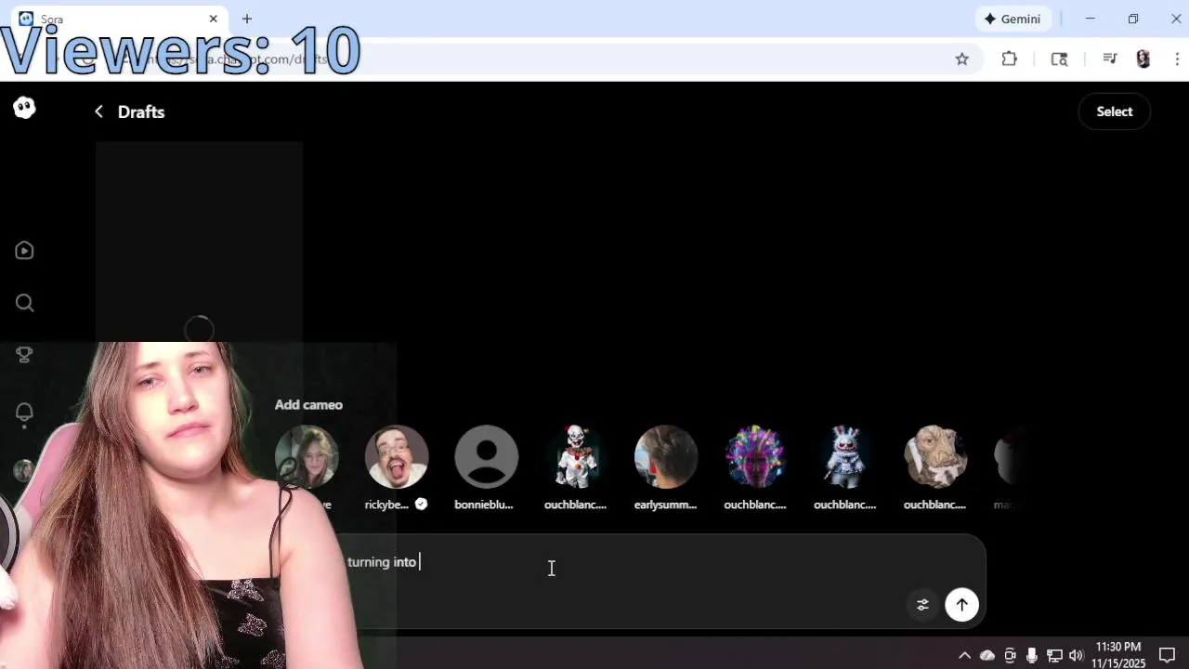Open volume speaker tray icon
Viewport: 1189px width, 669px height.
coord(1077,656)
